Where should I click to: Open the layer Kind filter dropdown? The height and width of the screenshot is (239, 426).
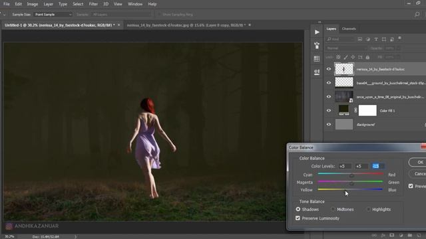click(340, 39)
